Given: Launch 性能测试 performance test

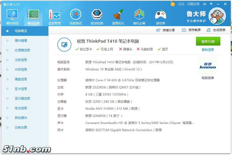Looking at the screenshot, I should coord(76,17).
